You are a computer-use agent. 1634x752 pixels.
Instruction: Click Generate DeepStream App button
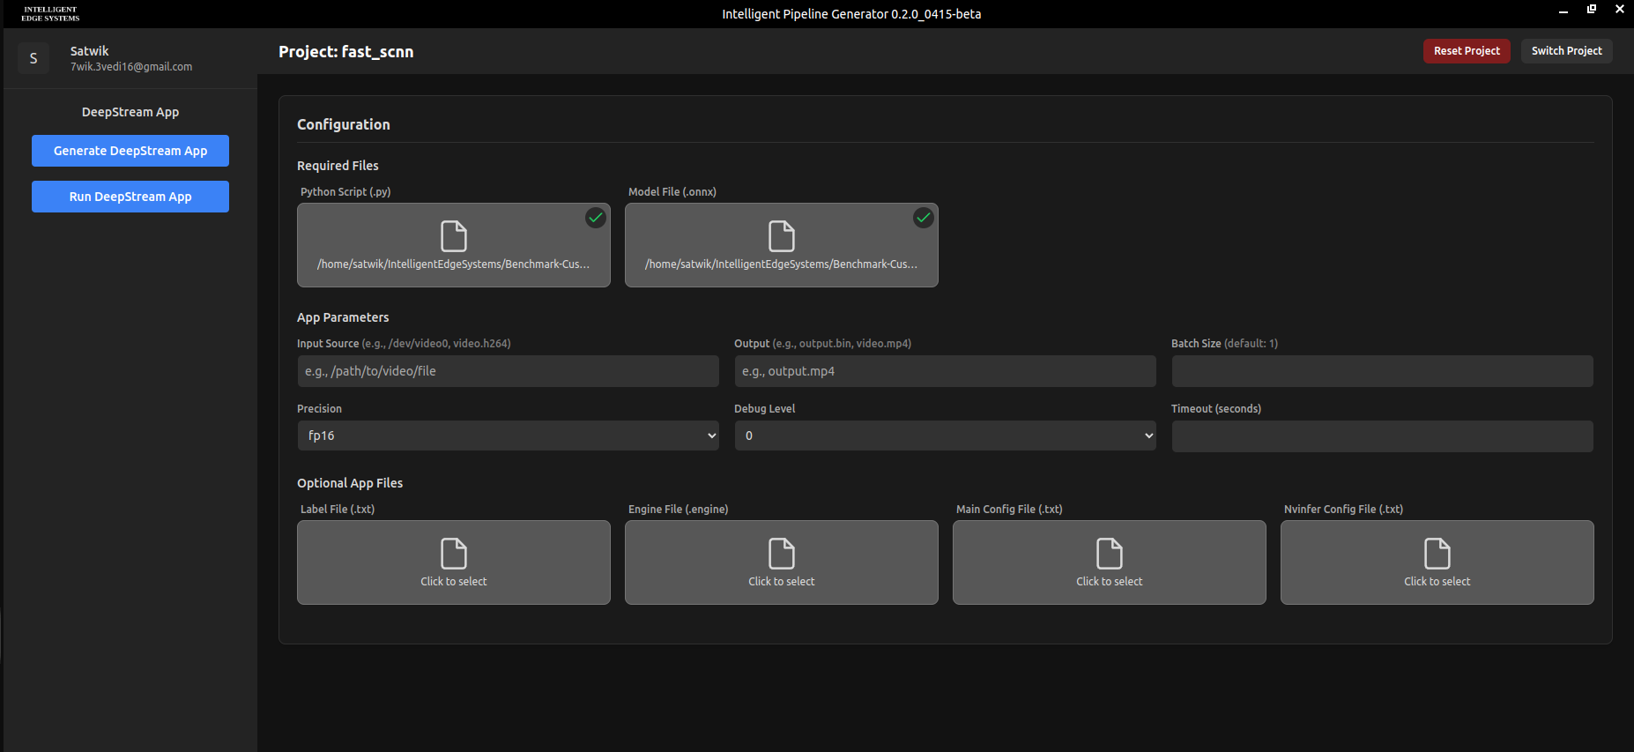coord(130,151)
